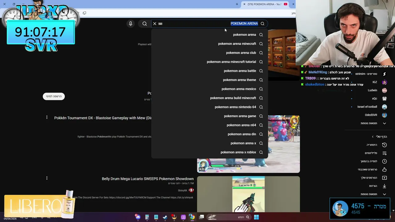Open Steam from Windows taskbar
Viewport: 395px width, 222px height.
tap(165, 217)
